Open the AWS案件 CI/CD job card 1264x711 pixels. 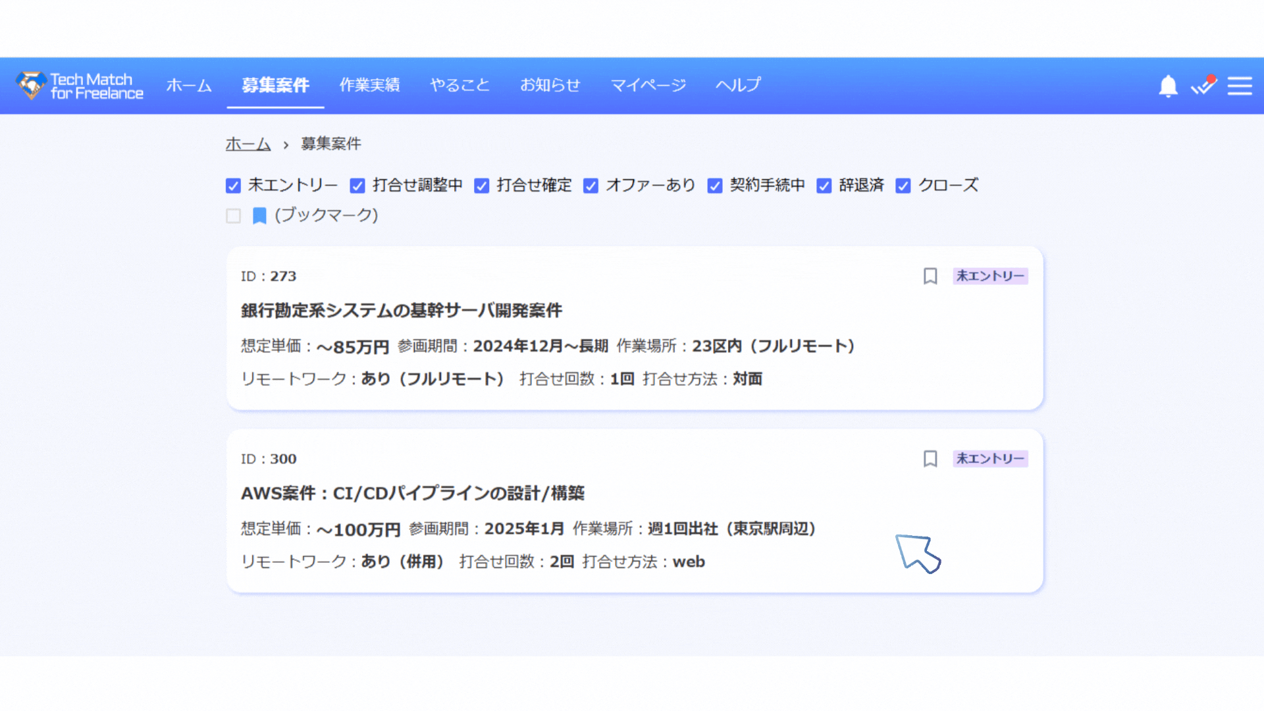pos(412,493)
